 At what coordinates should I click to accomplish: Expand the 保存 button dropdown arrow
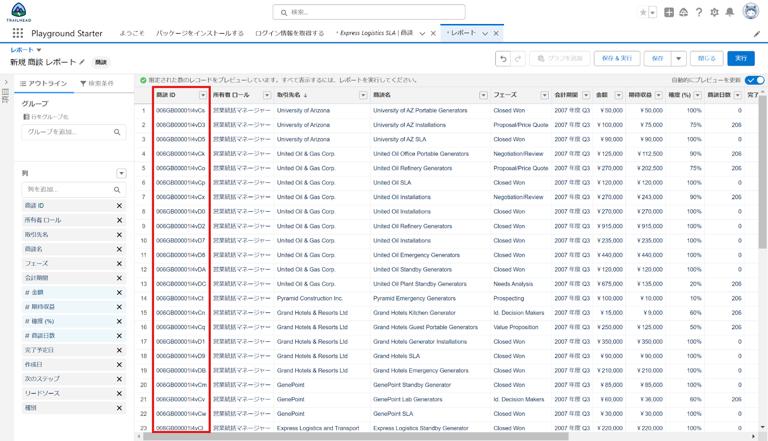click(x=679, y=58)
